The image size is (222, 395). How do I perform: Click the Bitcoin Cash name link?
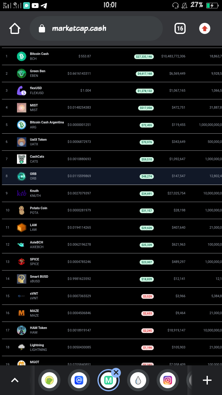pyautogui.click(x=39, y=54)
